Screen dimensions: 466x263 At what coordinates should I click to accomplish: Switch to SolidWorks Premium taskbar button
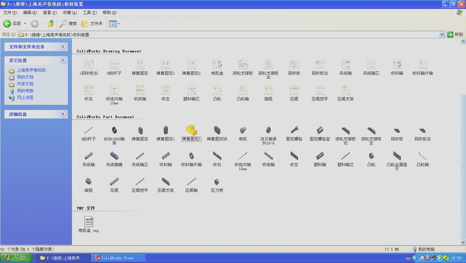[x=119, y=258]
